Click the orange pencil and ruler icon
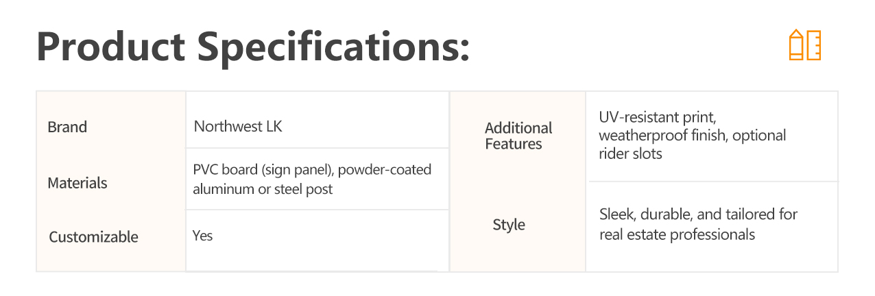875x296 pixels. click(805, 45)
